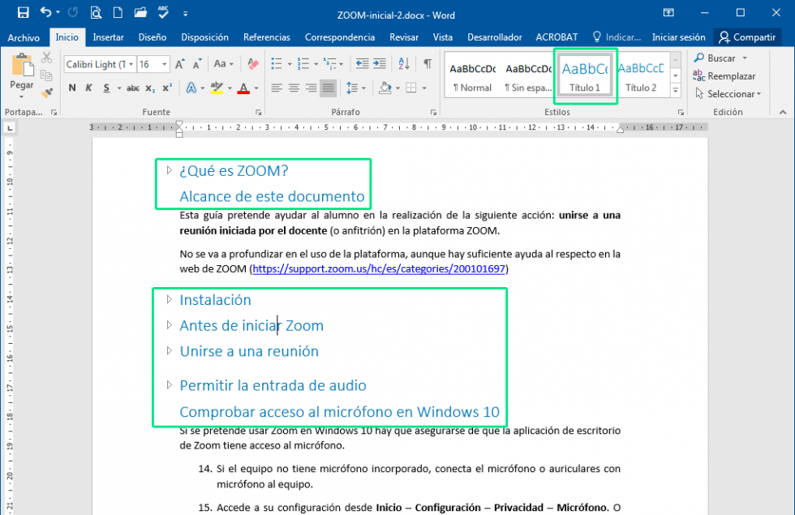Viewport: 795px width, 515px height.
Task: Click the Save icon in Quick Access toolbar
Action: pyautogui.click(x=22, y=11)
